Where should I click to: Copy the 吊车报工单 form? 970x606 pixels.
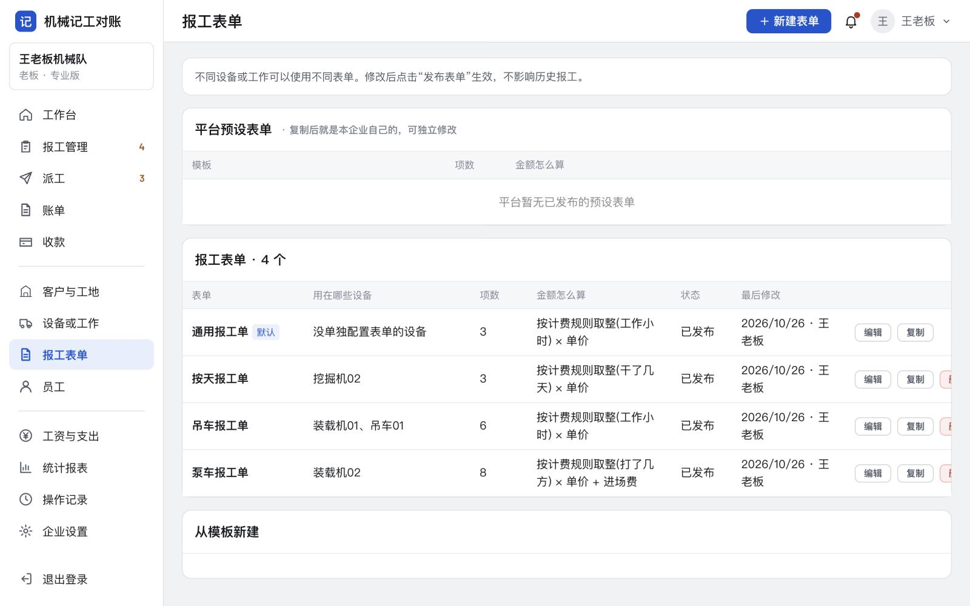pyautogui.click(x=915, y=426)
